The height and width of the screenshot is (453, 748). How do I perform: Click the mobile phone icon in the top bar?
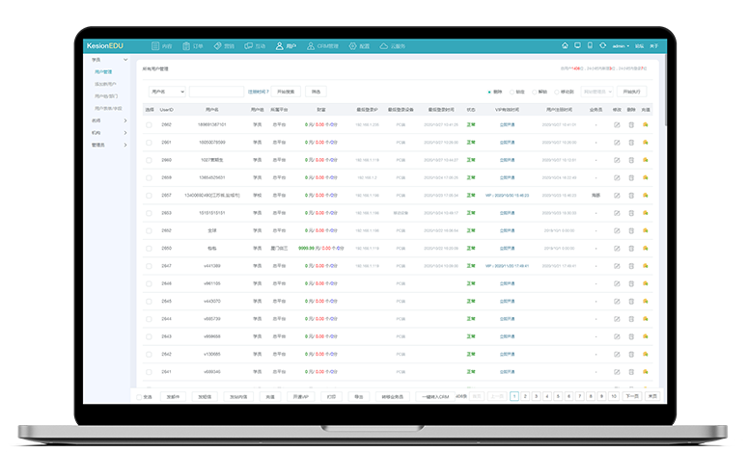click(590, 45)
